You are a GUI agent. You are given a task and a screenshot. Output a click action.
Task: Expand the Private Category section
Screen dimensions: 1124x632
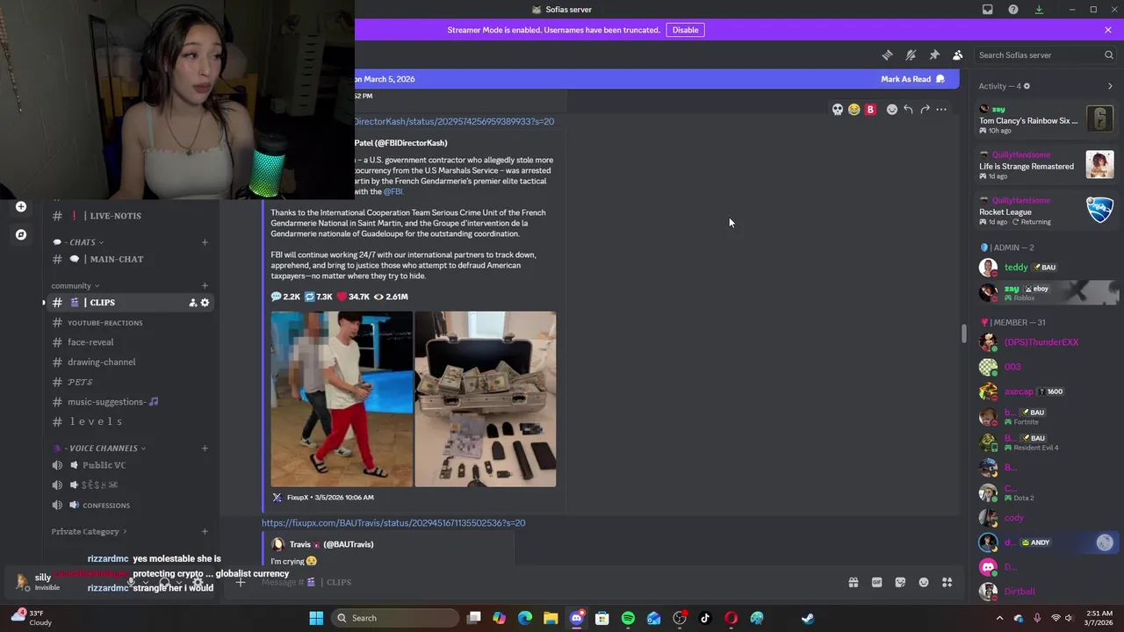point(89,531)
